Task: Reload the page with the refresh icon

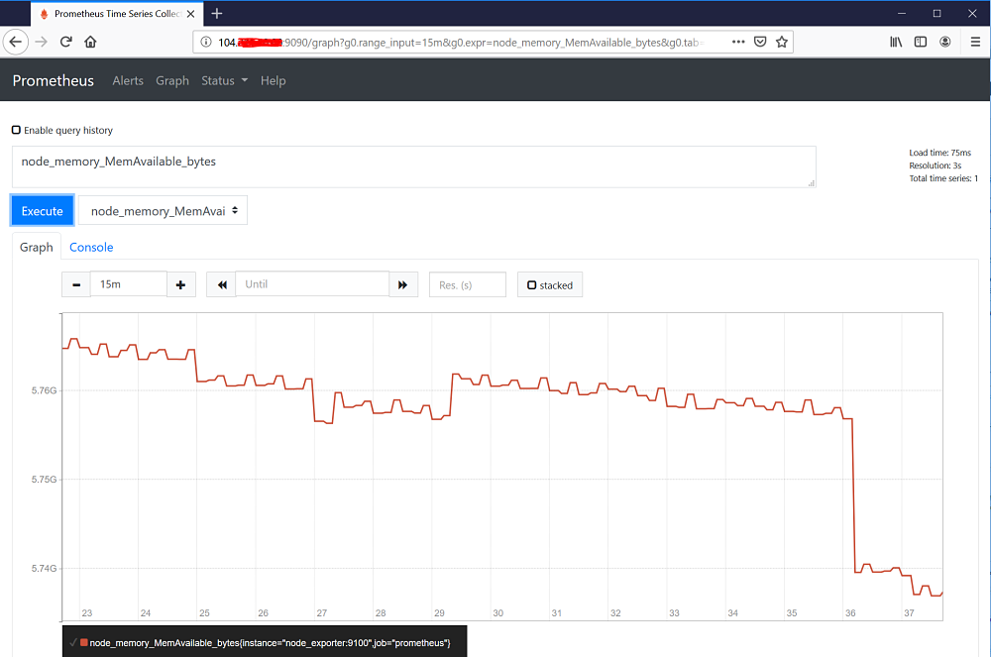Action: 65,42
